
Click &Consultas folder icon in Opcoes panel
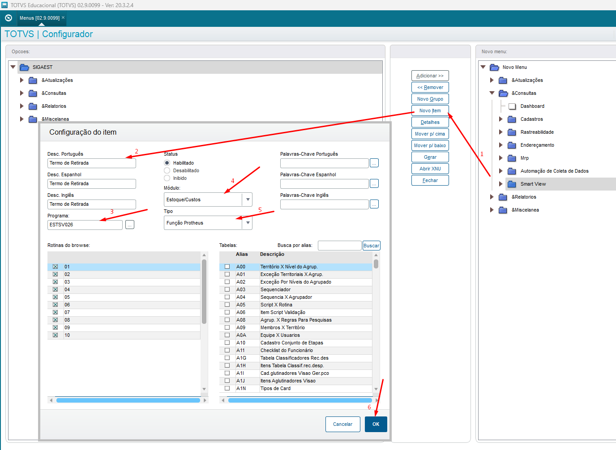33,93
